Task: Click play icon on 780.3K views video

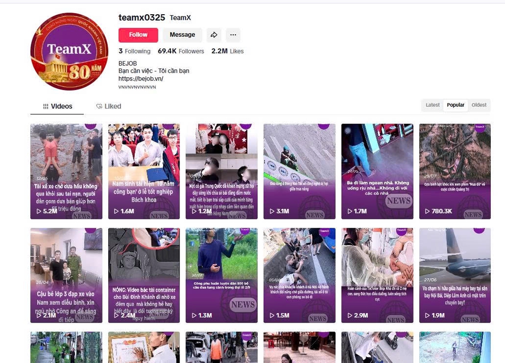Action: coord(428,211)
